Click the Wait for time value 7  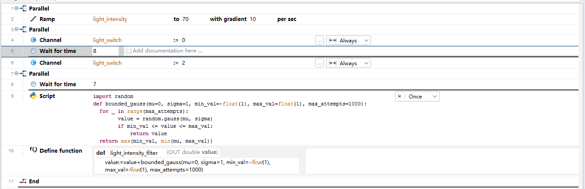point(95,84)
